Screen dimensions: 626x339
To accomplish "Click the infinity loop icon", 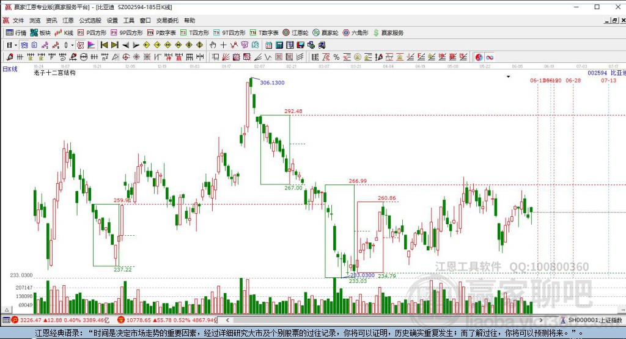I will [490, 57].
